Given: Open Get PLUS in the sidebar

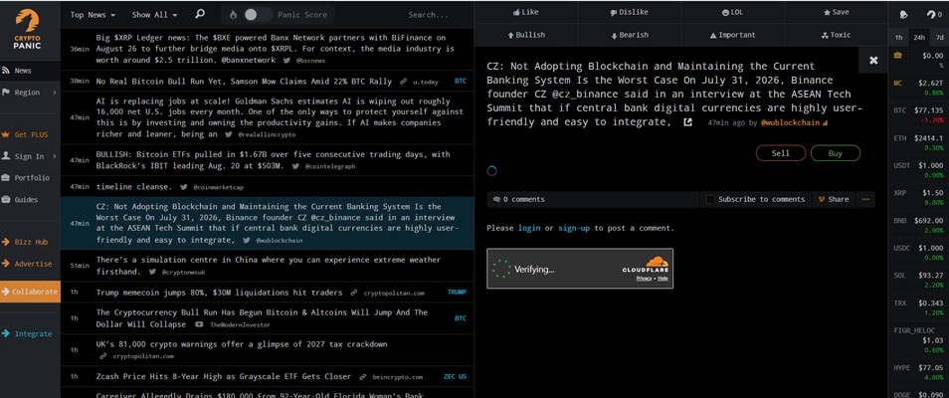Looking at the screenshot, I should pyautogui.click(x=30, y=134).
